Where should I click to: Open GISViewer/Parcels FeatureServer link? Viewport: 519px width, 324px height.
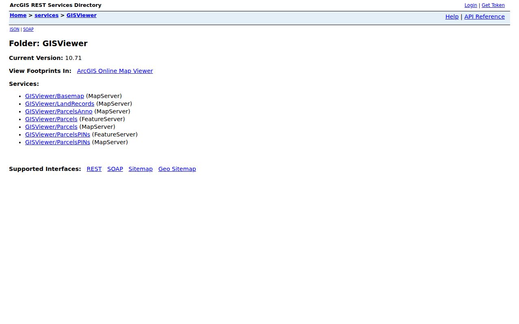point(51,119)
